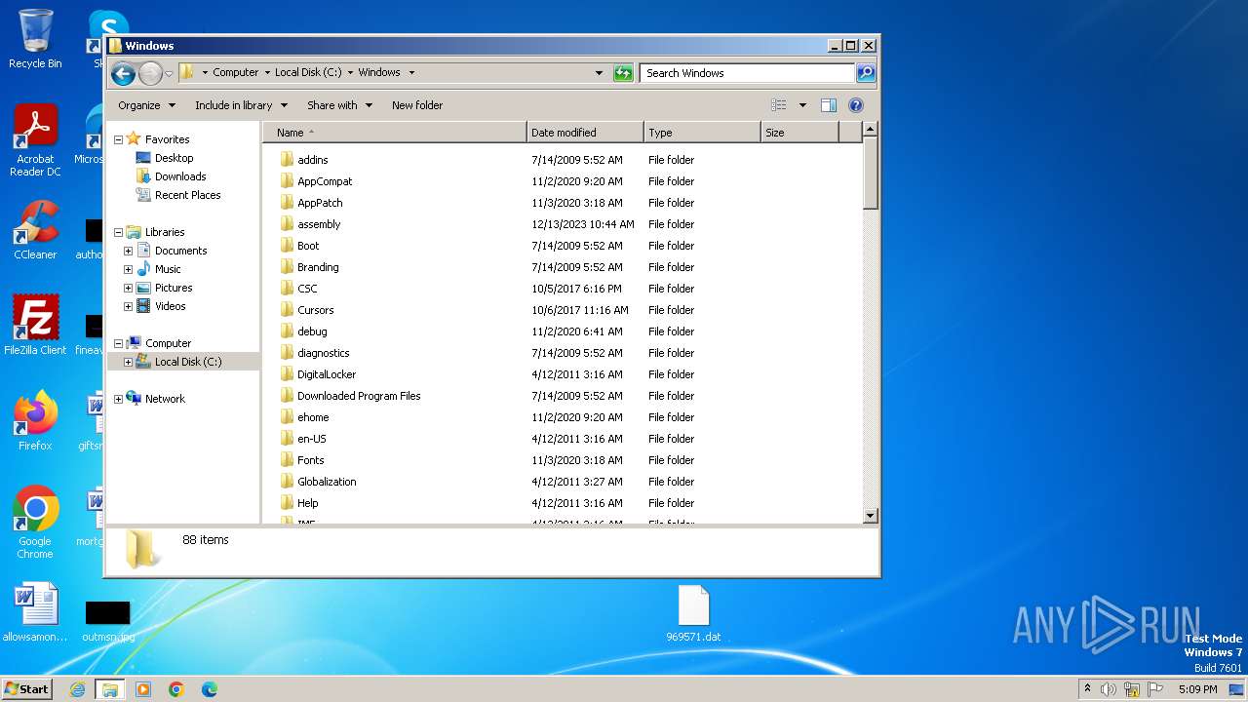Open the Share with menu

[339, 105]
